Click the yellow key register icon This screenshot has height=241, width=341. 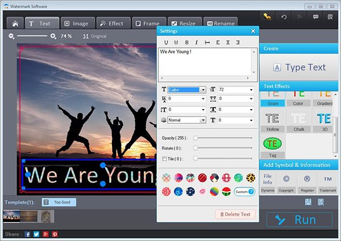click(x=267, y=16)
